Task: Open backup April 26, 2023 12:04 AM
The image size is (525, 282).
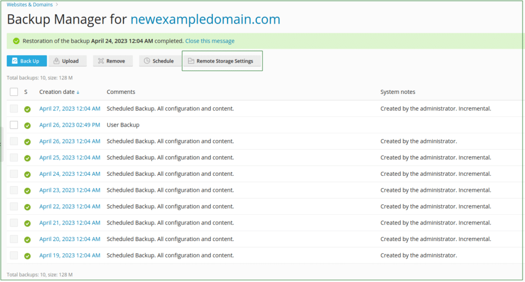Action: tap(70, 141)
